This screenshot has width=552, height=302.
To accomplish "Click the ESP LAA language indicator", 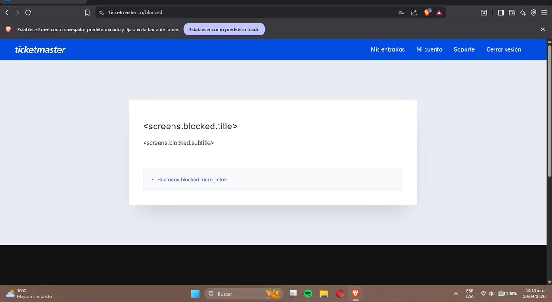I will [x=470, y=293].
